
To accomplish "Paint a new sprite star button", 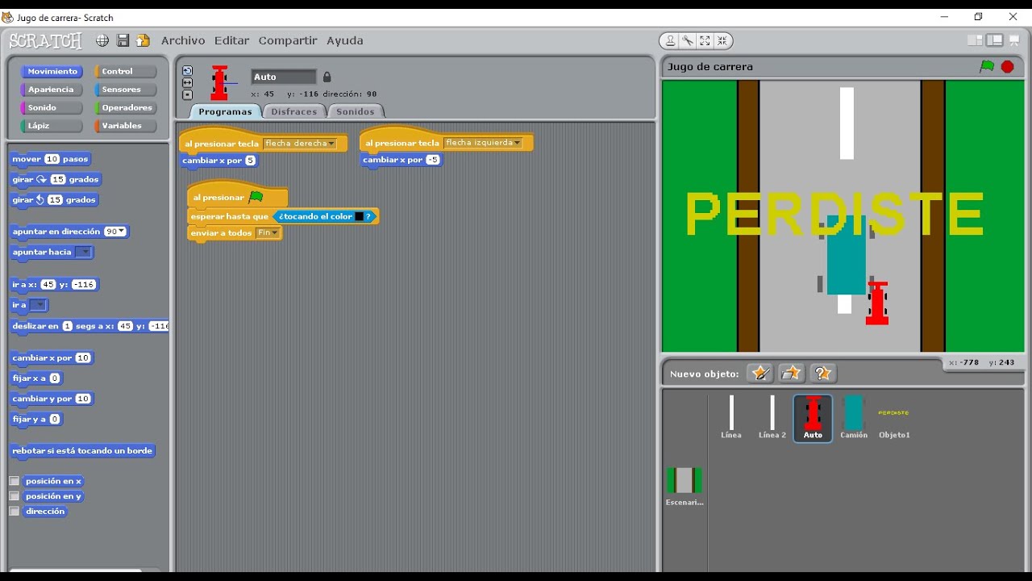I will click(759, 373).
